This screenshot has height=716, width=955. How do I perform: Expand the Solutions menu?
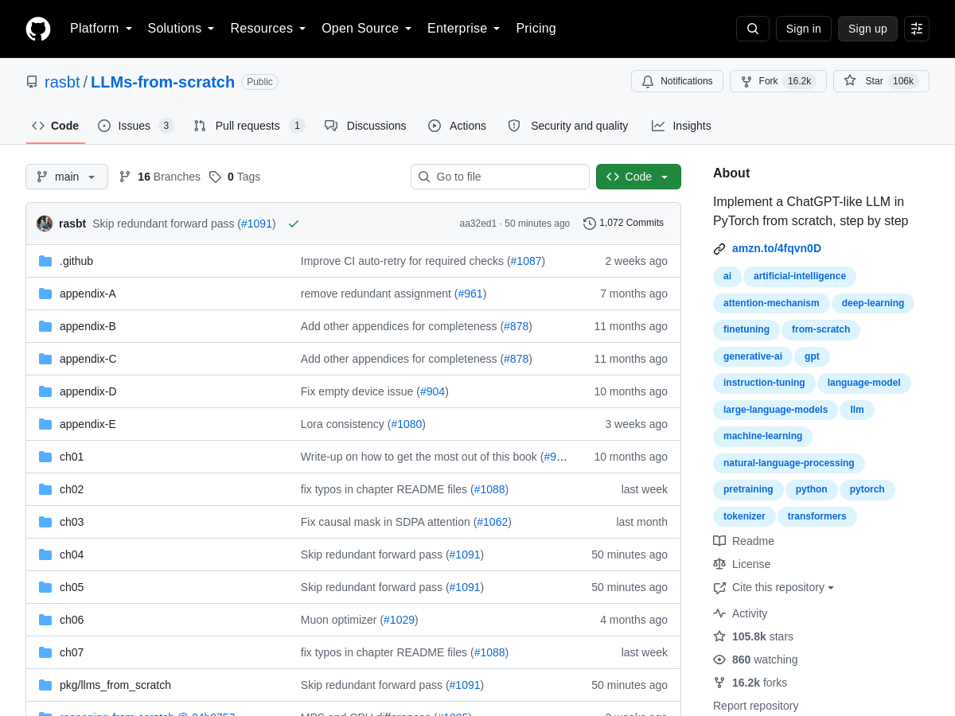click(181, 29)
